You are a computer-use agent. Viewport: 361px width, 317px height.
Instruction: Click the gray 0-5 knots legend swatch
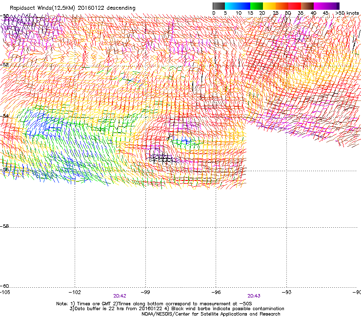pos(219,6)
